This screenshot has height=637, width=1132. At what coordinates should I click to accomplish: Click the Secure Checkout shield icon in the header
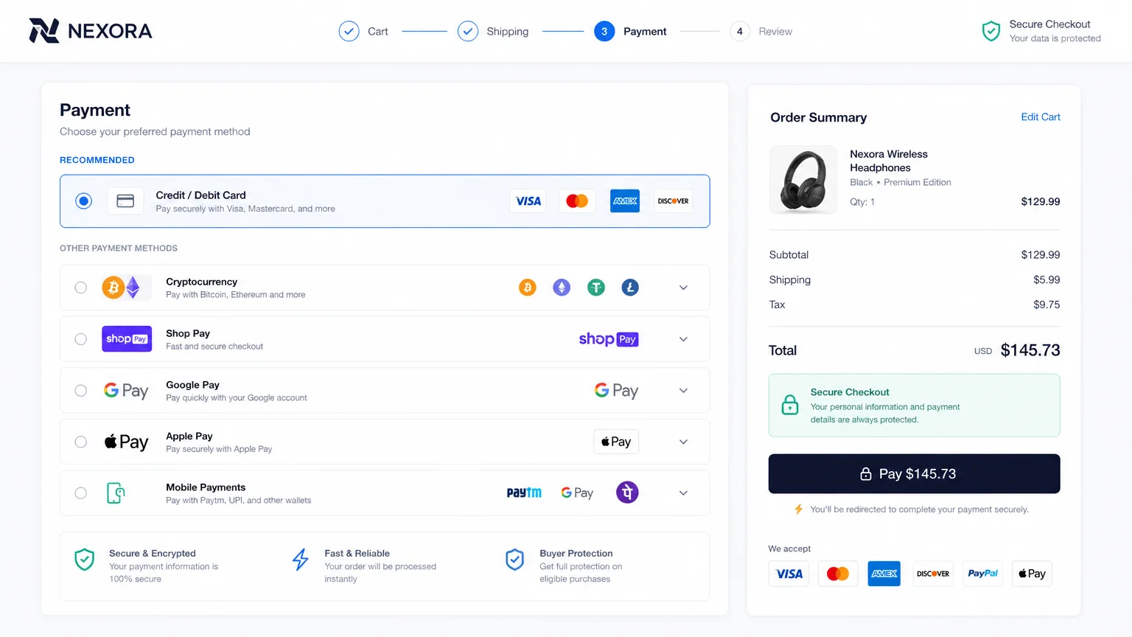coord(991,31)
